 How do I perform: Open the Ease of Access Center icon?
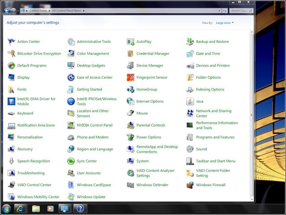pyautogui.click(x=71, y=77)
